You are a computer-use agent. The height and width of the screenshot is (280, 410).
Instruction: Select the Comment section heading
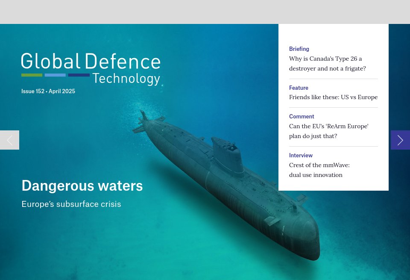[302, 116]
